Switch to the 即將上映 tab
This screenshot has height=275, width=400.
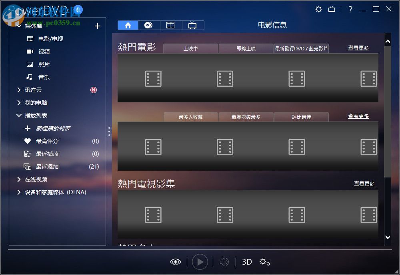point(246,48)
